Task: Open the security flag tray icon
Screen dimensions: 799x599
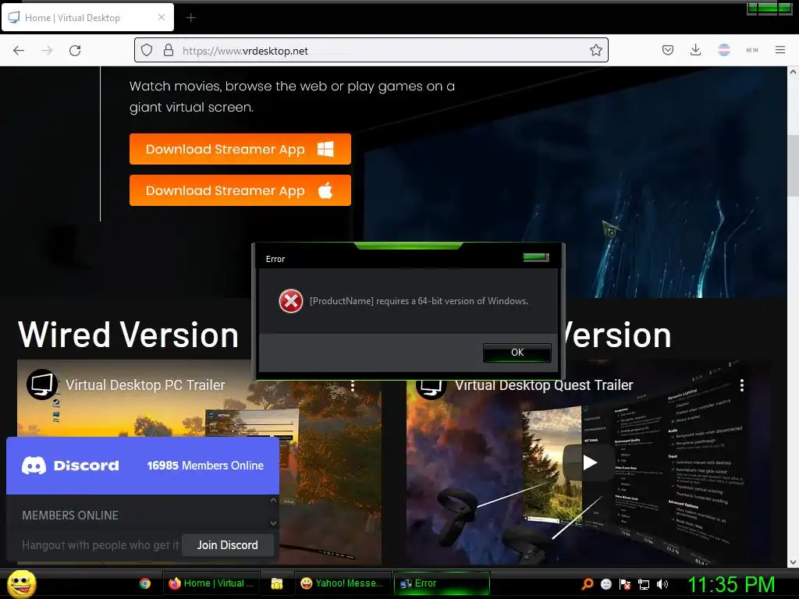Action: 625,584
